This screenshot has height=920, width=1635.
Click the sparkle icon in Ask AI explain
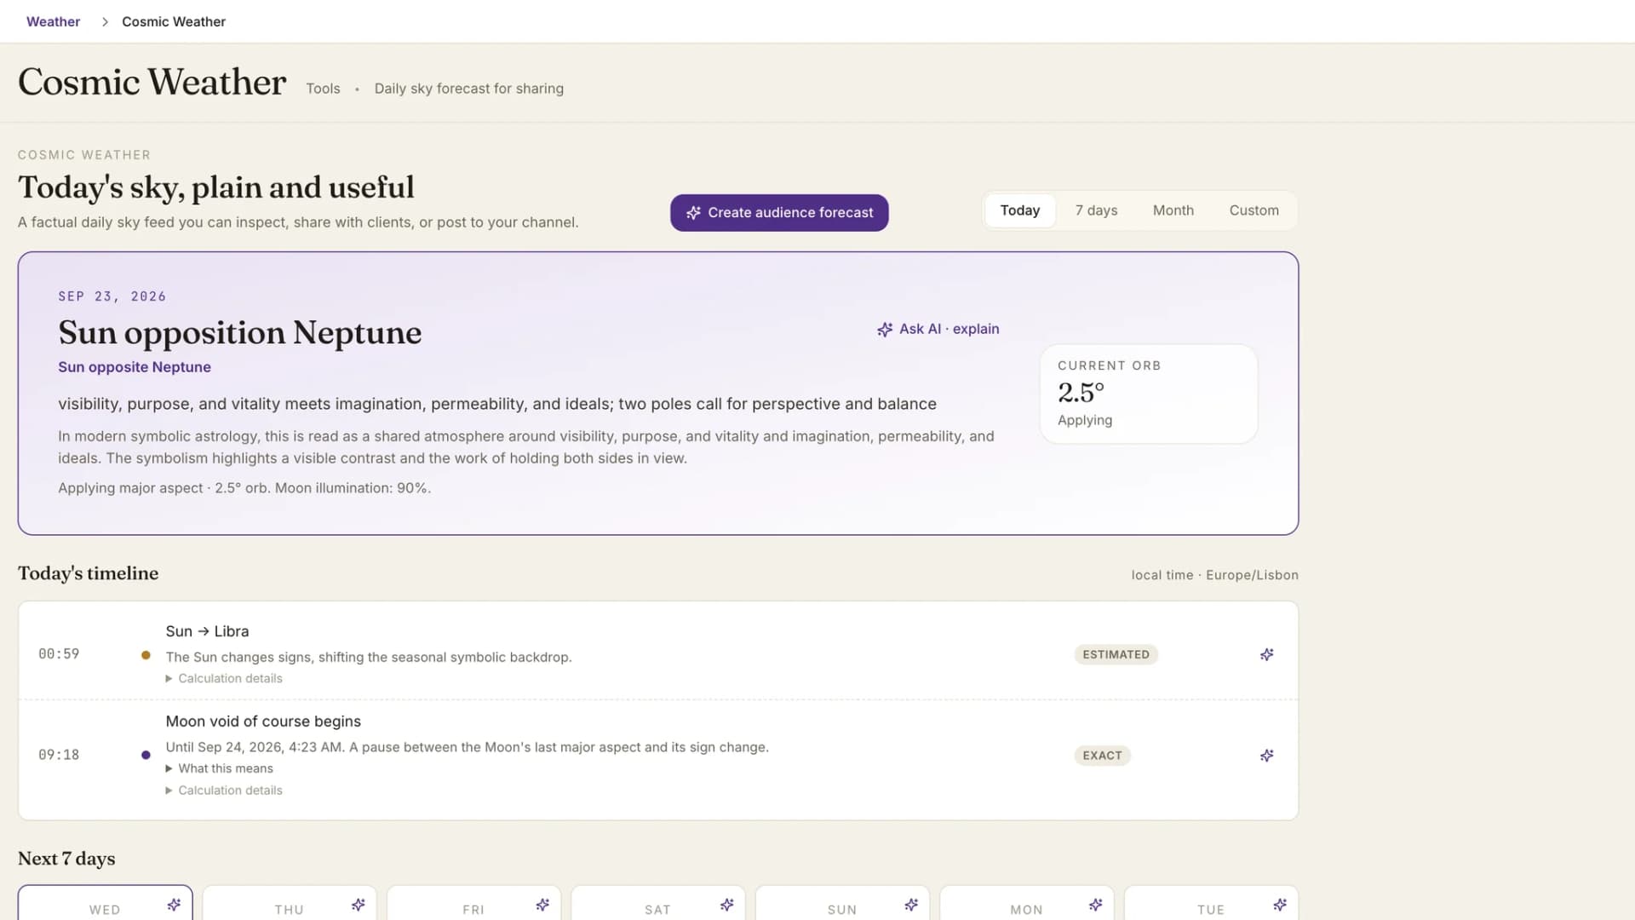click(885, 330)
